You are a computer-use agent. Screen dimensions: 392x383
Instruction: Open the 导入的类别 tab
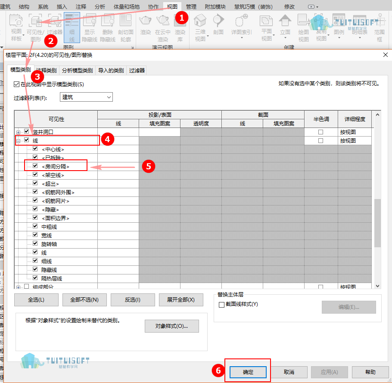pyautogui.click(x=111, y=71)
